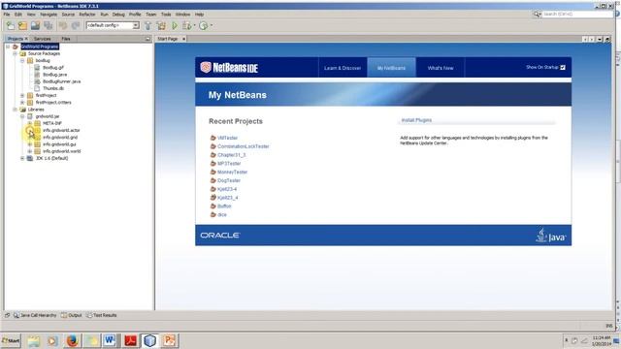
Task: Switch to the Files tab
Action: (x=66, y=39)
